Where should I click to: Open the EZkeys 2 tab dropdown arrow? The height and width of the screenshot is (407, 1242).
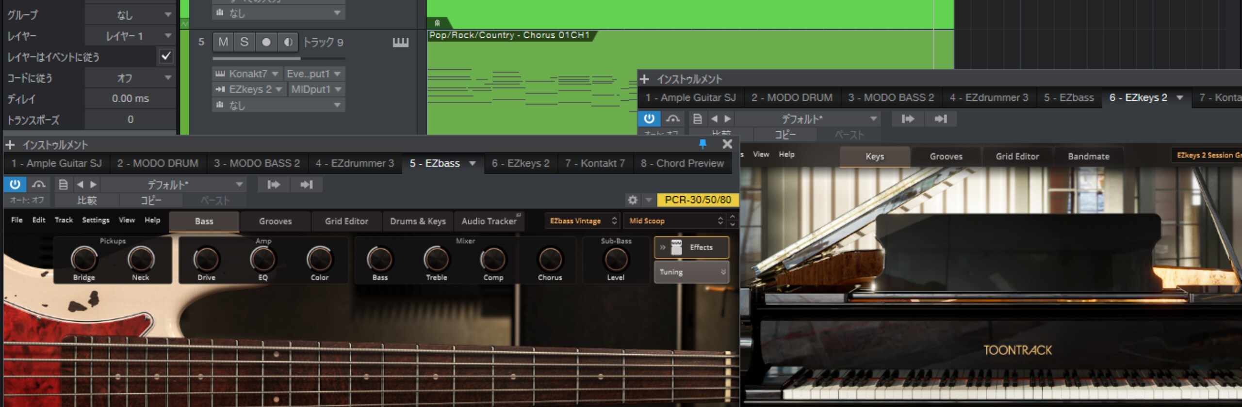(x=1179, y=97)
